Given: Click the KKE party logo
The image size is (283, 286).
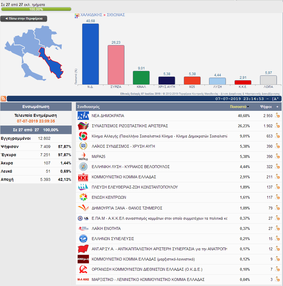Looking at the screenshot, I should 83,177.
